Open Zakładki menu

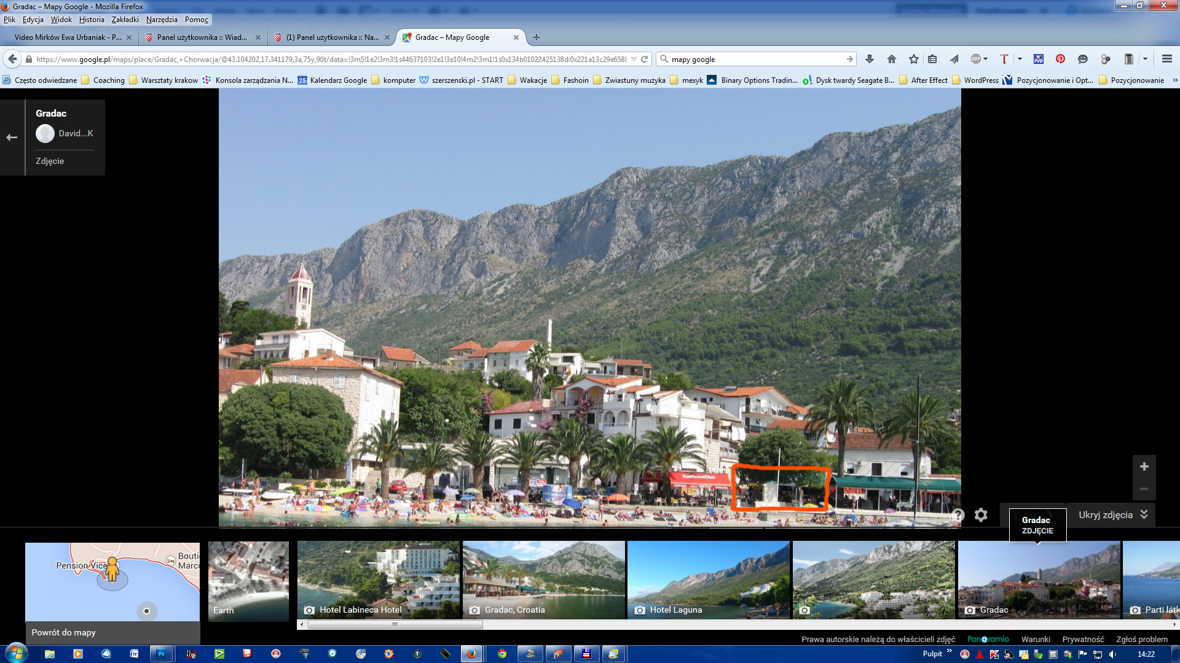(x=125, y=20)
